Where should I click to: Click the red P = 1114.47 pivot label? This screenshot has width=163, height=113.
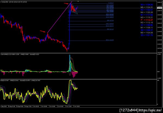coord(147,20)
